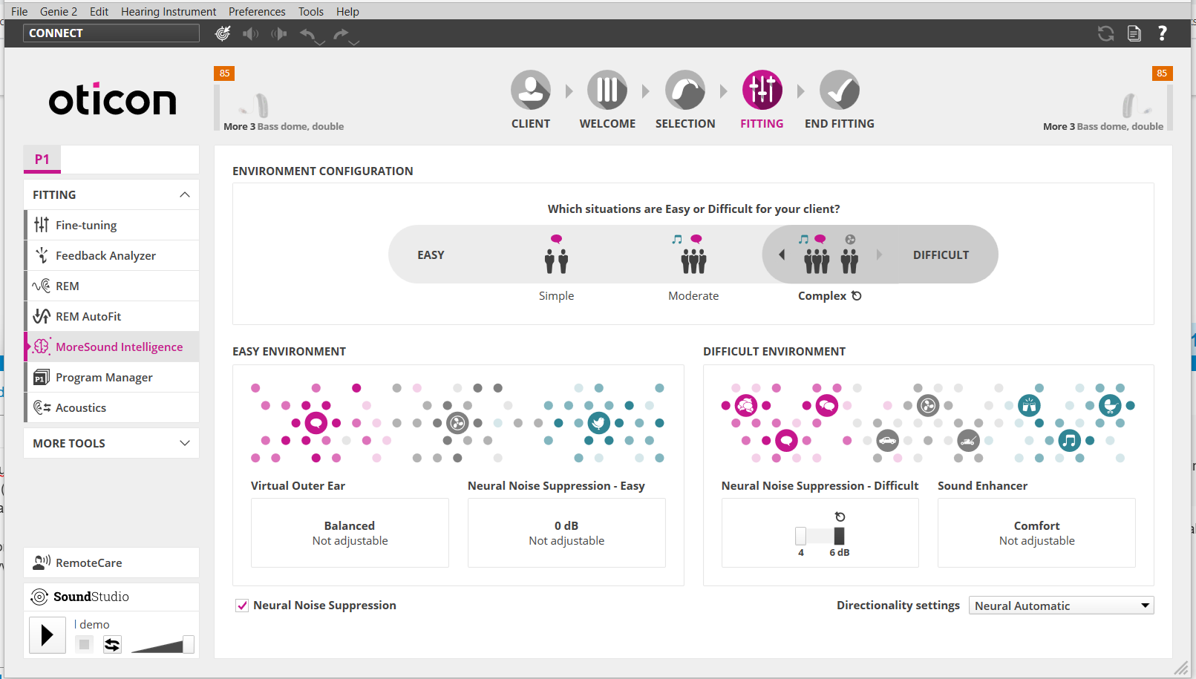
Task: Click the large speech bubble in Easy environment
Action: (x=316, y=423)
